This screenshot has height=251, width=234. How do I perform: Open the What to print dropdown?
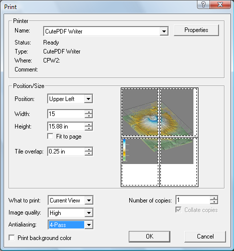tap(89, 200)
